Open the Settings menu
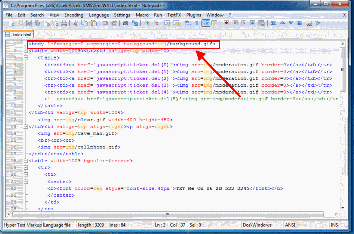The image size is (354, 234). point(122,15)
